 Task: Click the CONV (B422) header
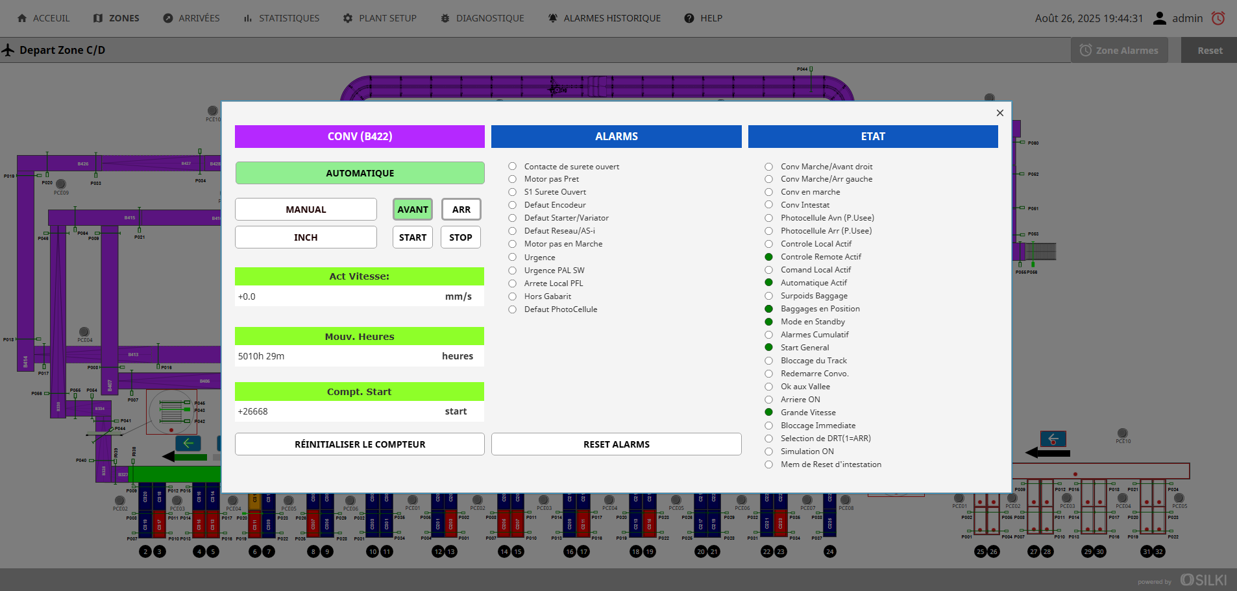[x=360, y=136]
